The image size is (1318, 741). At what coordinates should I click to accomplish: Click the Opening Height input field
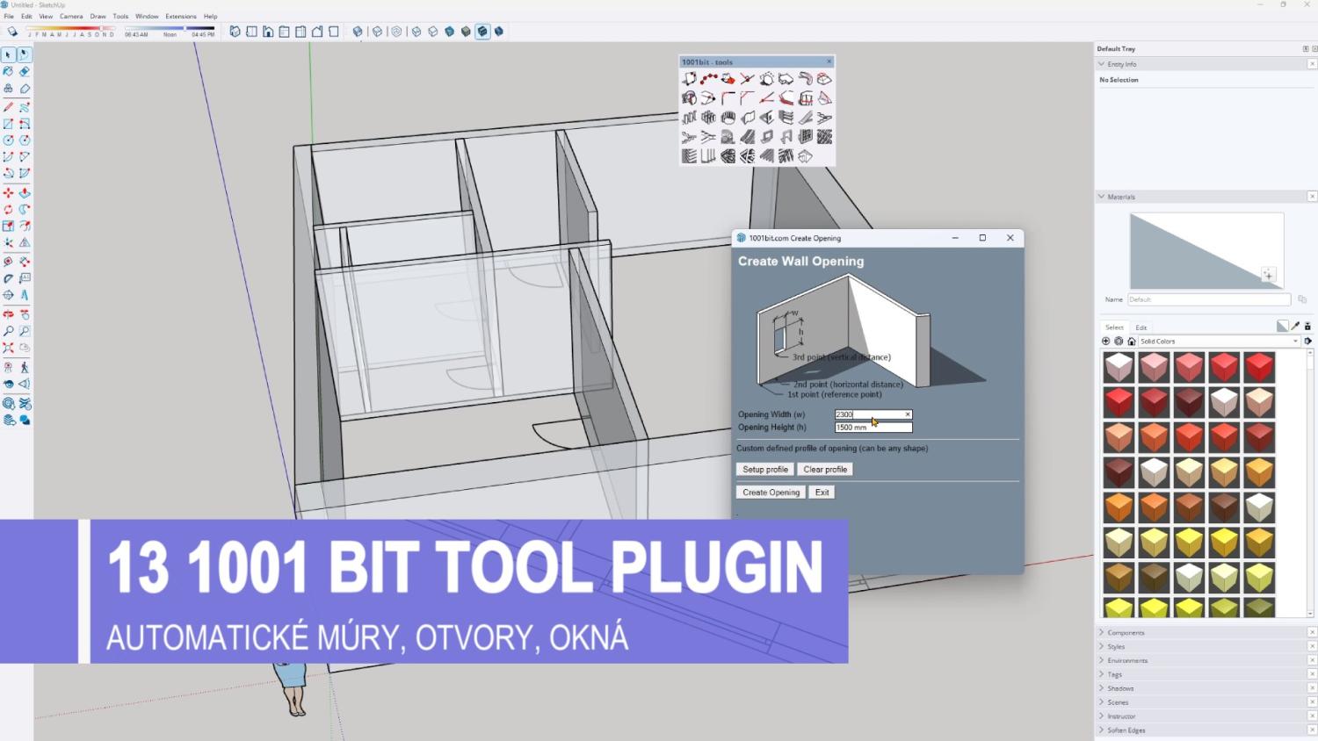(873, 428)
